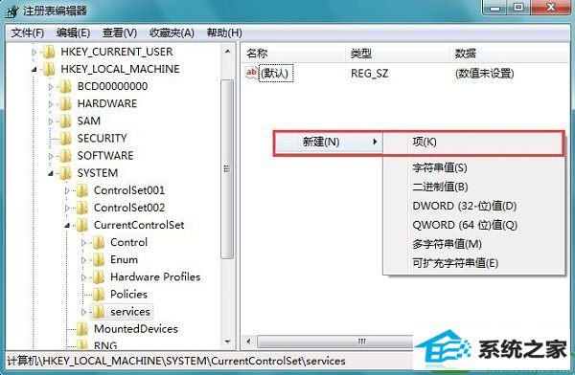Click tree pane scroll down arrow
The image size is (575, 375).
(227, 342)
